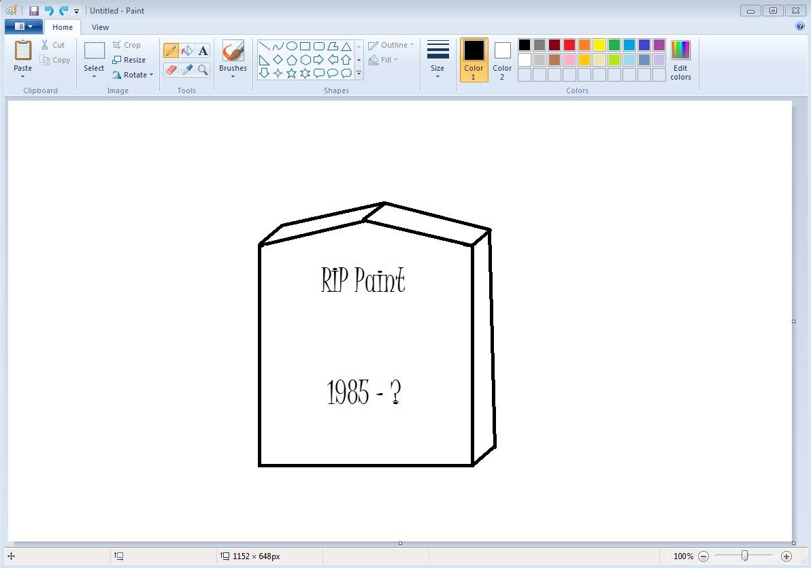Open the Fill dropdown
Viewport: 811px width, 568px height.
pos(385,59)
